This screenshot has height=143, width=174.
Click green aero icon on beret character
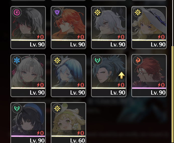coord(17,108)
